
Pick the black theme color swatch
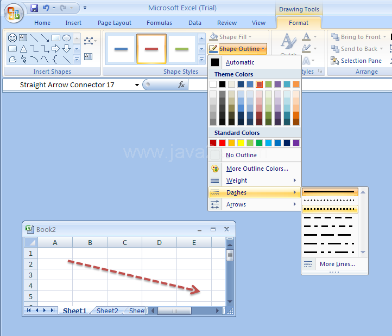[x=222, y=85]
